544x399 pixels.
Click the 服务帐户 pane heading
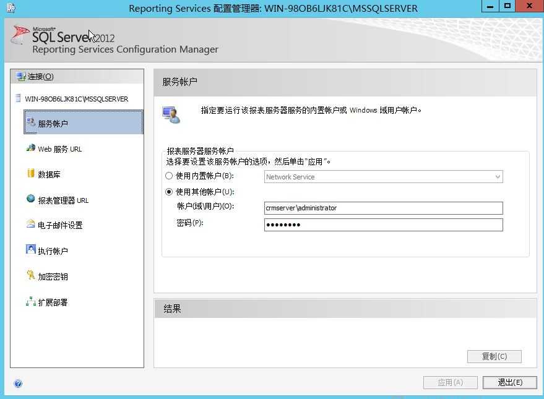click(x=179, y=82)
